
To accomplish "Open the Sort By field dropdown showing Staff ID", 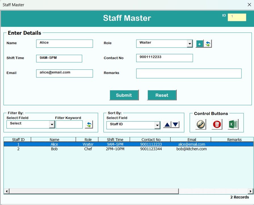I will point(157,125).
